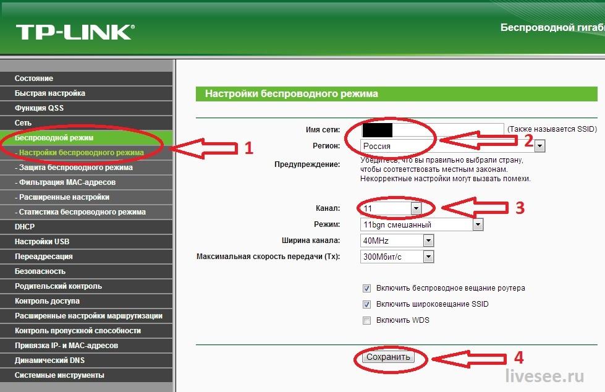The height and width of the screenshot is (392, 605).
Task: Open Фильтрация MAC-адресов submenu
Action: pyautogui.click(x=86, y=182)
